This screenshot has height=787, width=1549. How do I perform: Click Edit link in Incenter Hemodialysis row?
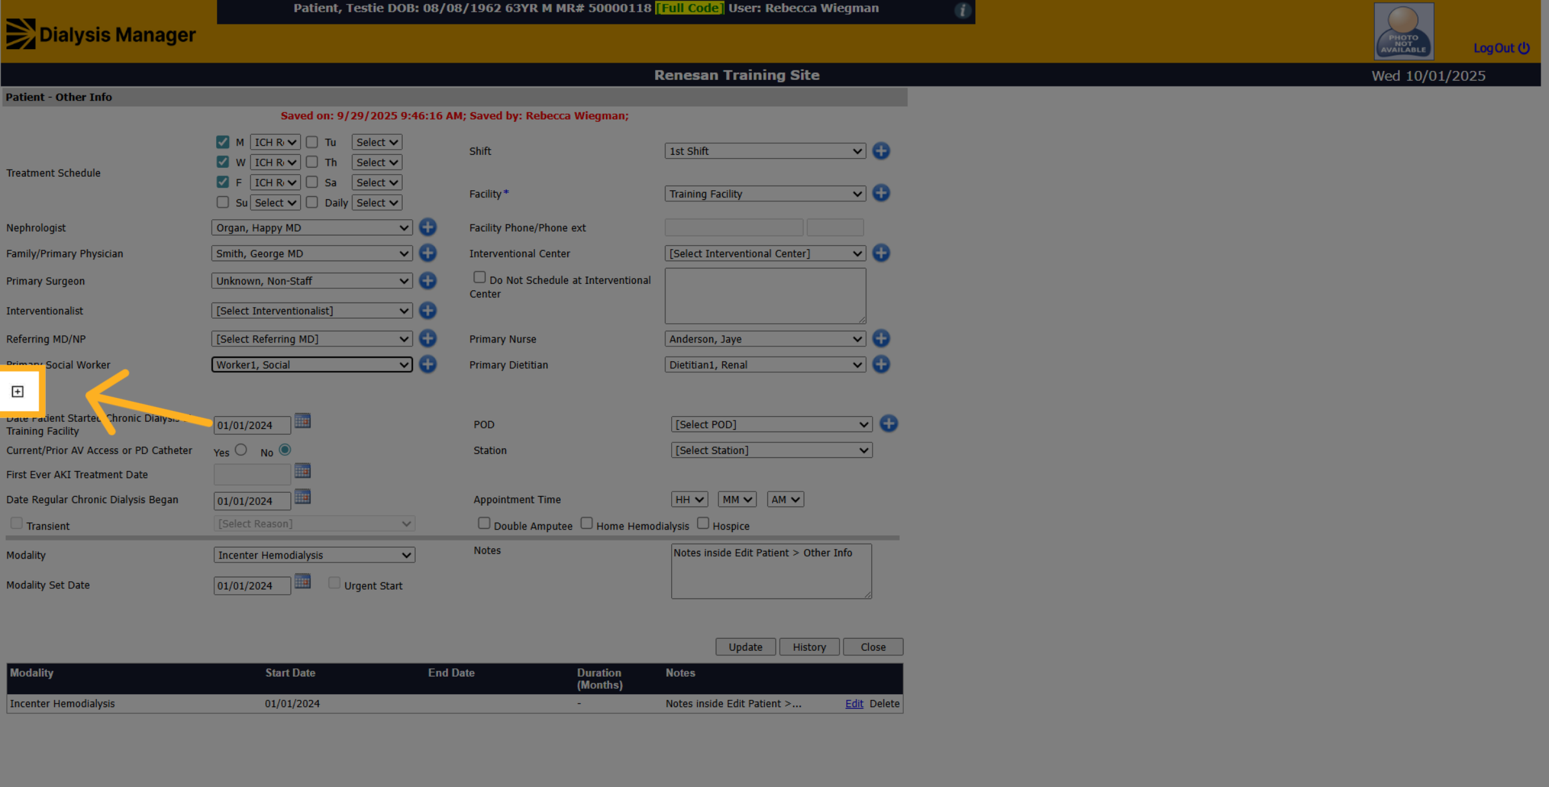854,703
